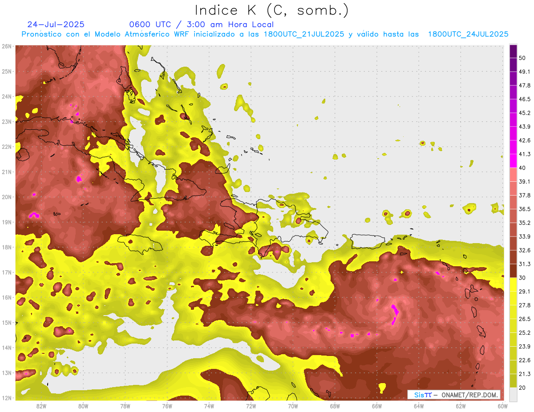Screen dimensions: 534x412
Task: Click the dark purple segment atop the color bar
Action: point(513,51)
